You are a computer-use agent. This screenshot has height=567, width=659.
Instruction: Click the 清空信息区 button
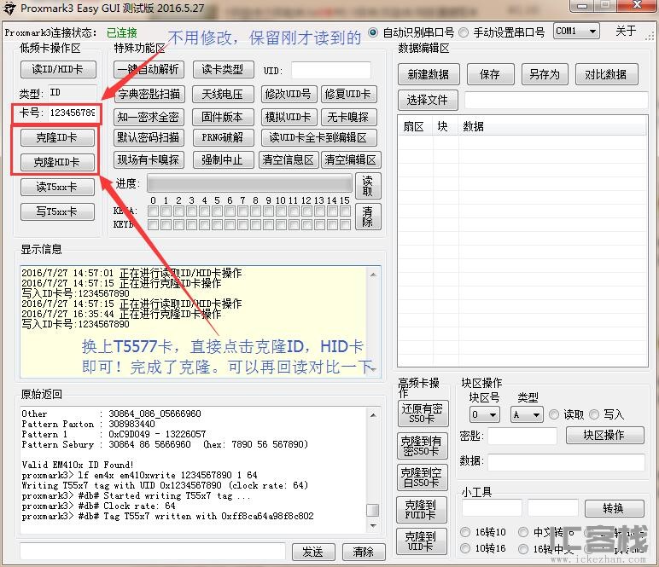click(x=289, y=160)
